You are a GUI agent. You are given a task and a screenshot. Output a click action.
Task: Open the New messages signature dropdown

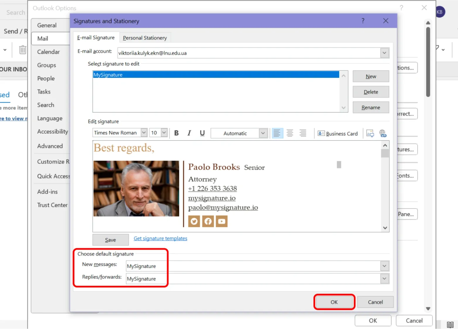click(385, 266)
